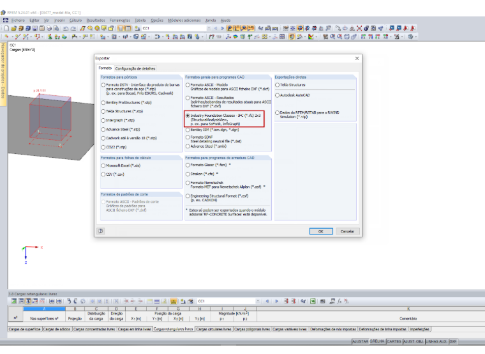This screenshot has width=485, height=354.
Task: Click the highlighted yellow icon in table toolbar
Action: point(174,301)
